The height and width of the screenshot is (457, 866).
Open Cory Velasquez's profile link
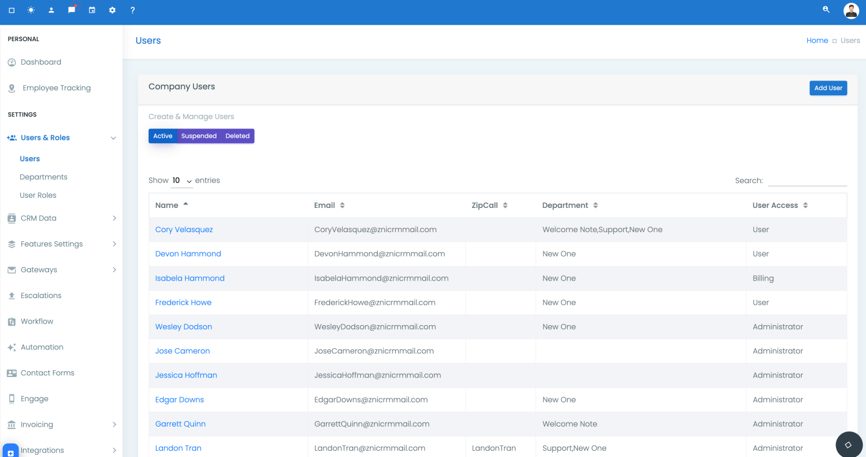pos(184,229)
